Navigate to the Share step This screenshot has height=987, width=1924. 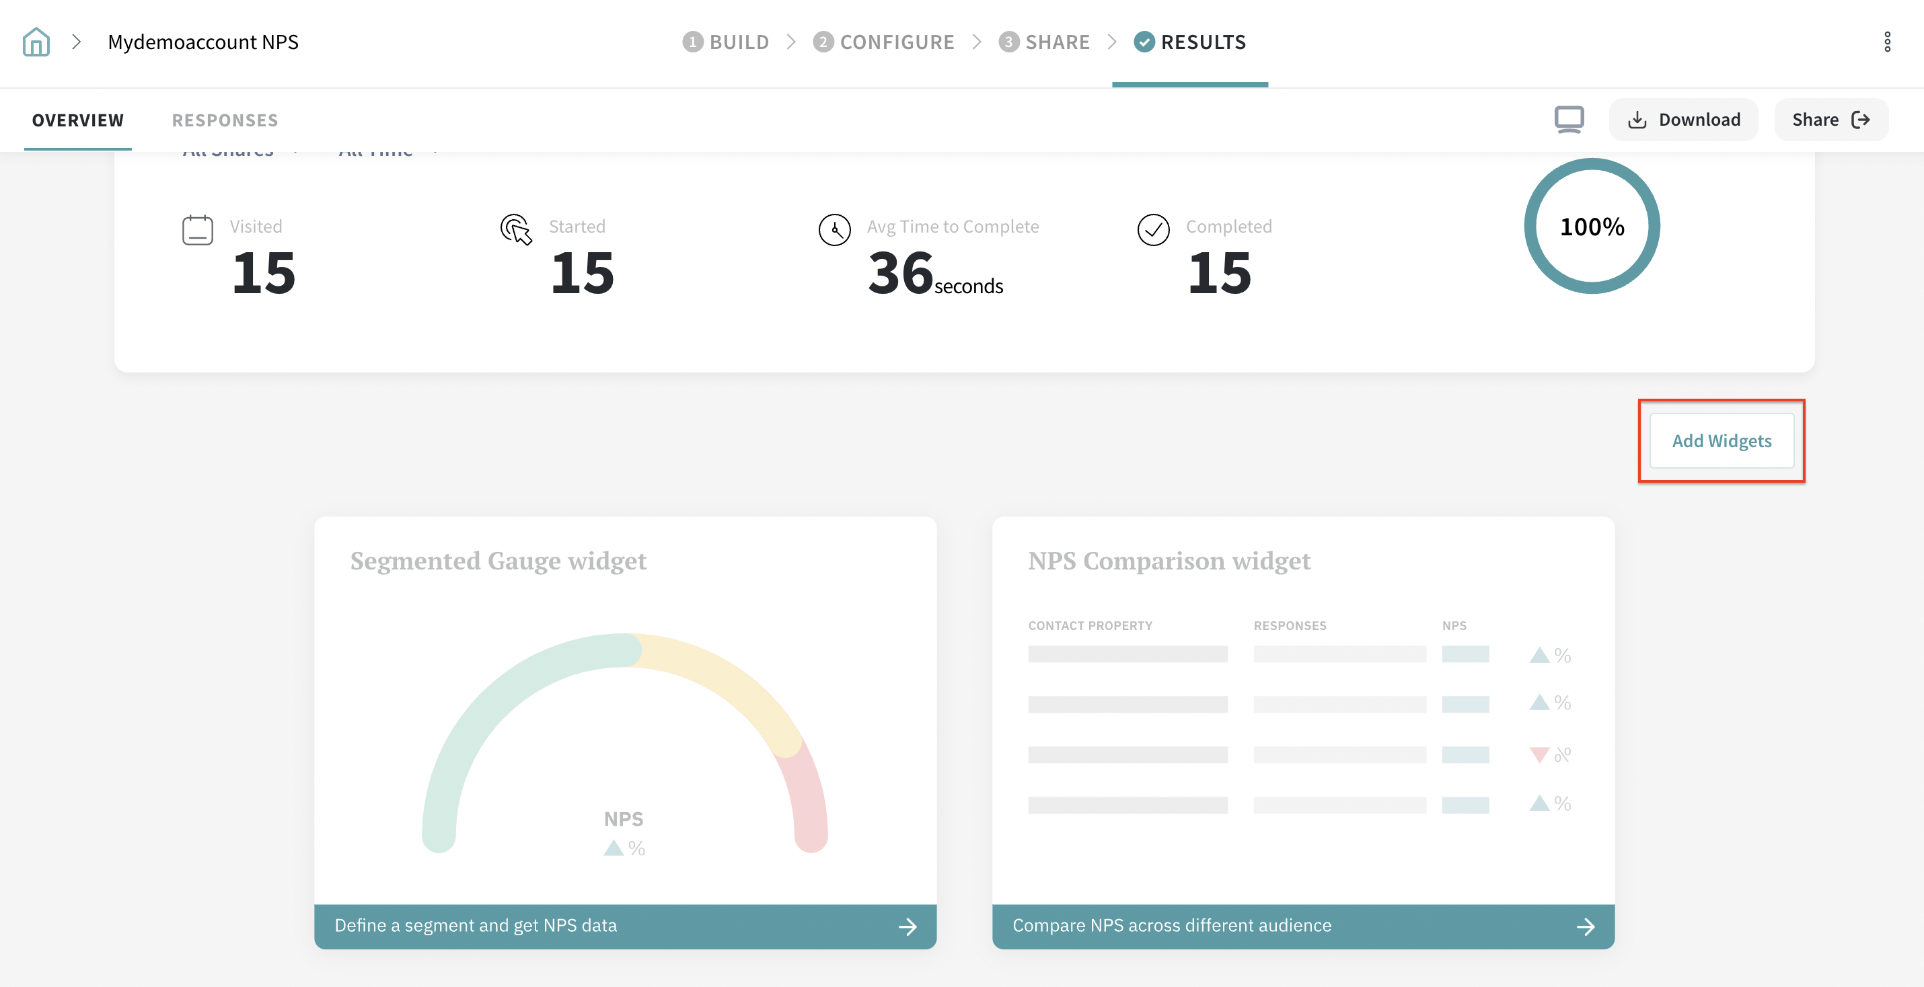click(1044, 42)
